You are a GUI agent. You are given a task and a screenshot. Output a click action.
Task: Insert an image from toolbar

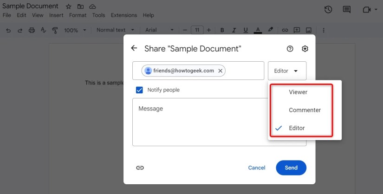[x=309, y=30]
